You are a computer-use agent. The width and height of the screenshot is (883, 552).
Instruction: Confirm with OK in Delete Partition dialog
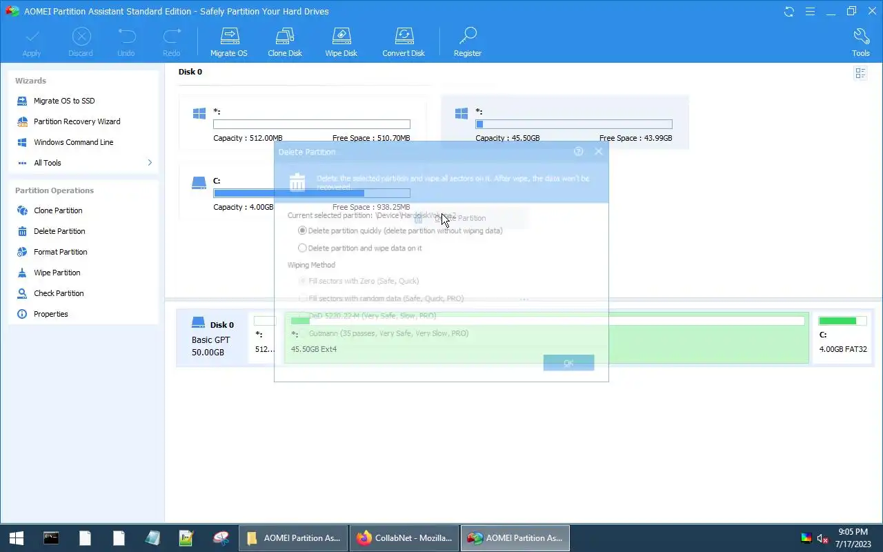pyautogui.click(x=568, y=363)
